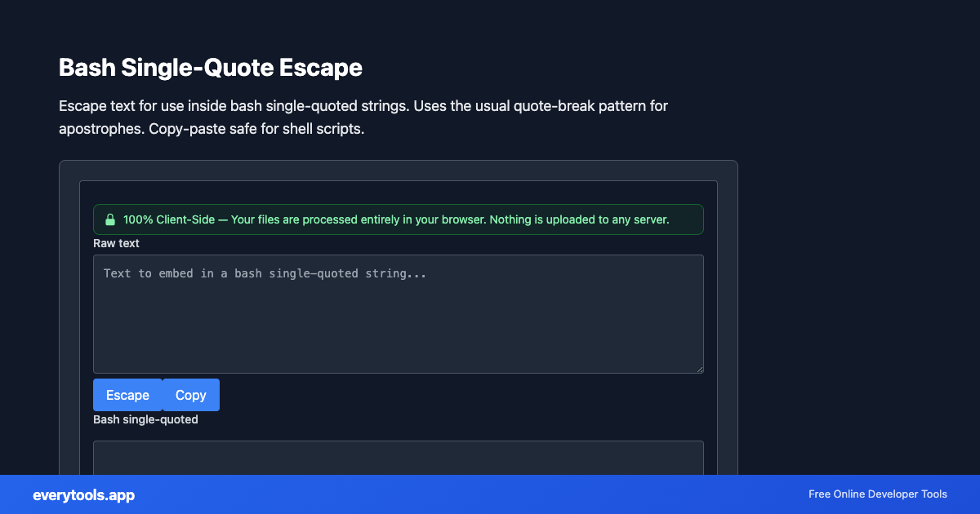Click the everytools.app logo in the footer
This screenshot has width=980, height=514.
[x=83, y=495]
